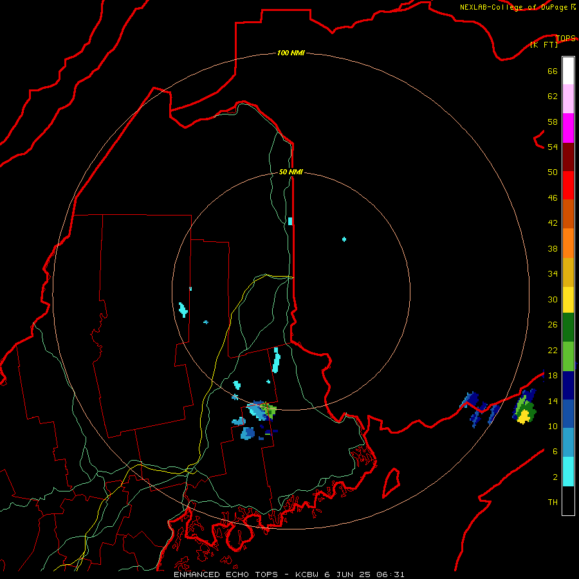Click the medium blue legend swatch
Image resolution: width=579 pixels, height=579 pixels.
[568, 414]
